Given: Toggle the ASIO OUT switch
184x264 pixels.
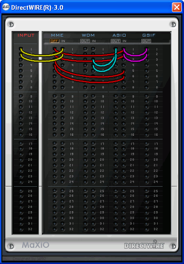Looking at the screenshot, I should [115, 41].
